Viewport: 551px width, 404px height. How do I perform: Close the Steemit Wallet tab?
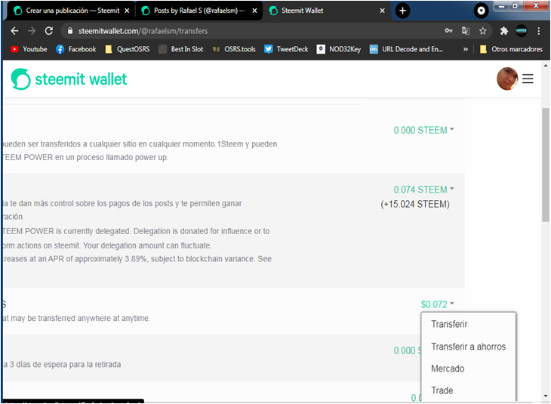tap(383, 11)
